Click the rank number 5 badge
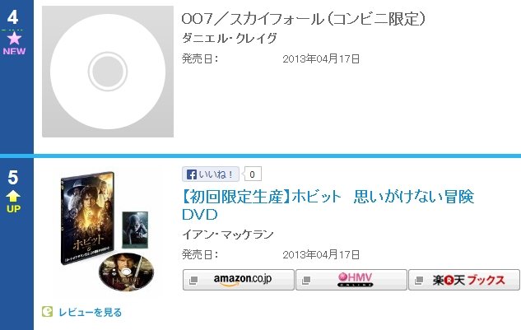Image resolution: width=521 pixels, height=330 pixels. [x=12, y=178]
